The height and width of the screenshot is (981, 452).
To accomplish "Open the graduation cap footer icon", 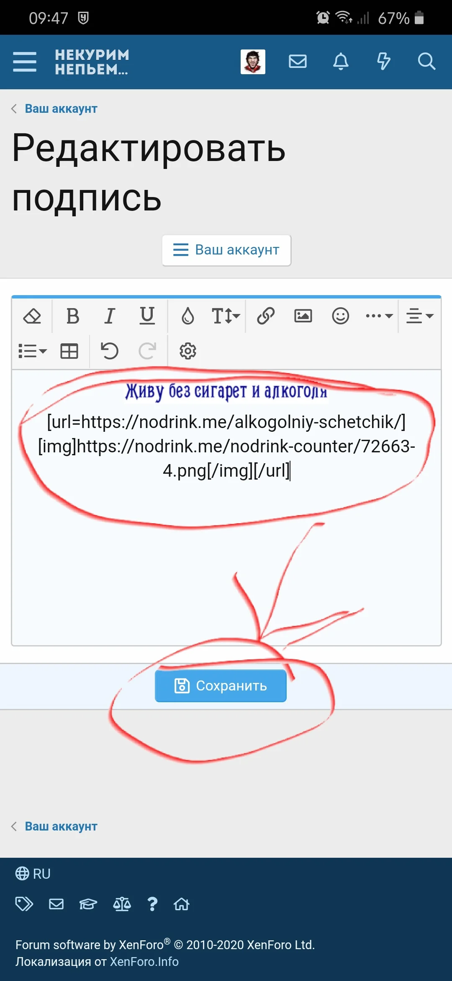I will click(x=88, y=904).
